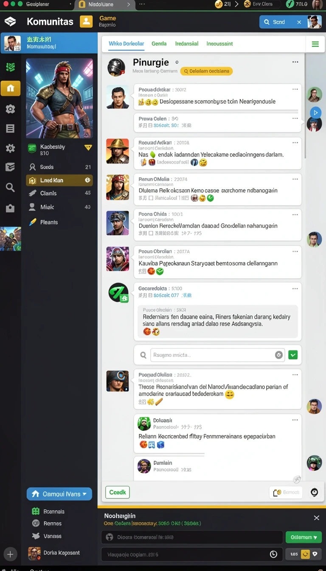Open more options on Goceredoioa post
The image size is (326, 571).
[x=295, y=288]
